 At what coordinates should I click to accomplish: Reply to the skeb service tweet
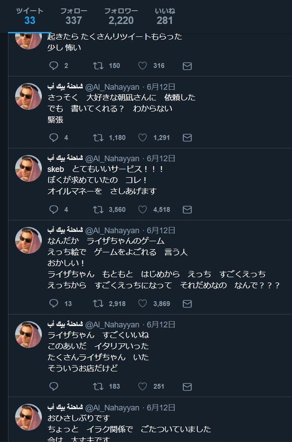point(54,209)
